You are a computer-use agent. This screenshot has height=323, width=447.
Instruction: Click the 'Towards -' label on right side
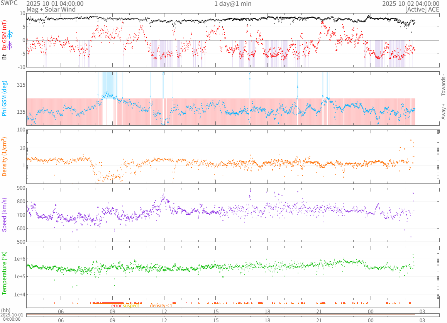click(x=443, y=84)
